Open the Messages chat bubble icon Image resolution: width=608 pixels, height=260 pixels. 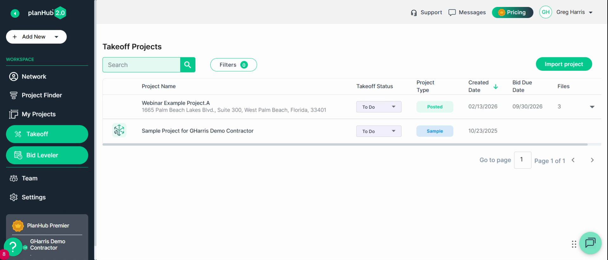pyautogui.click(x=452, y=13)
